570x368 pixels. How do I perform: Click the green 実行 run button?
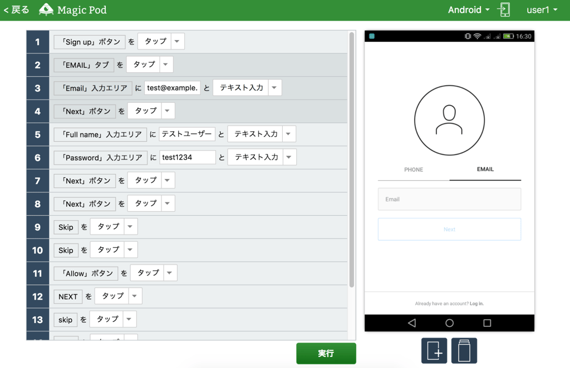tap(326, 353)
